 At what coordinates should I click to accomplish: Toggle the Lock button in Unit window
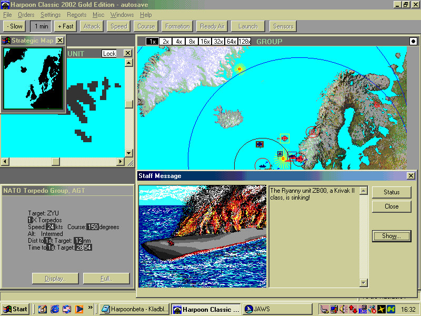(109, 54)
